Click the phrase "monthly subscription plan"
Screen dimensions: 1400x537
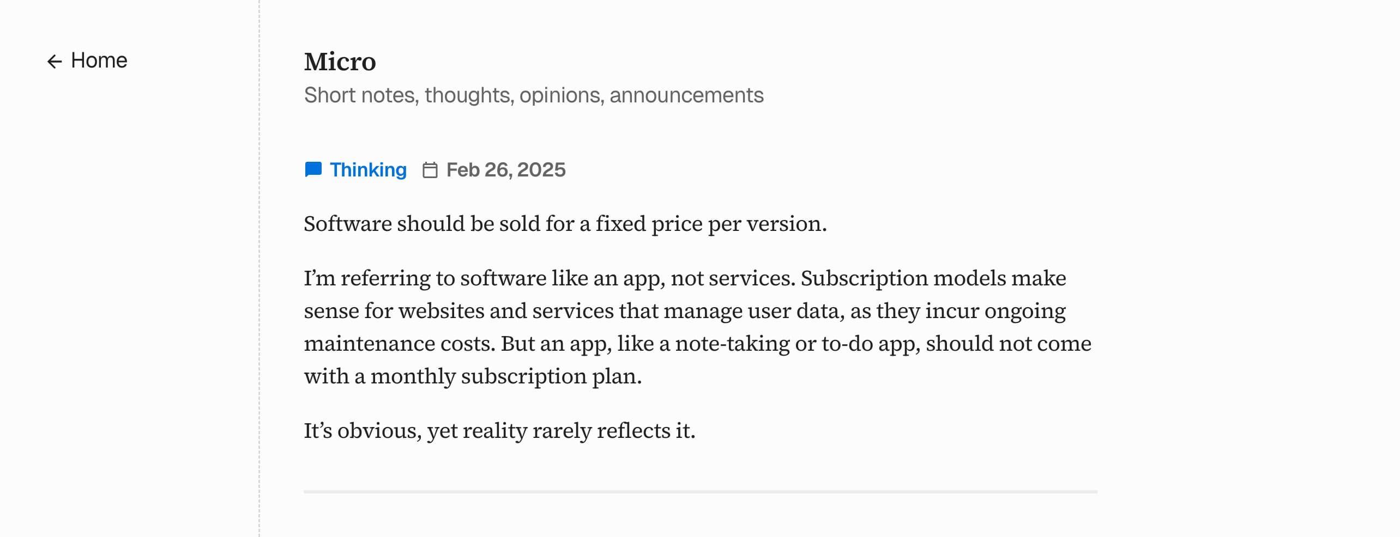(505, 376)
